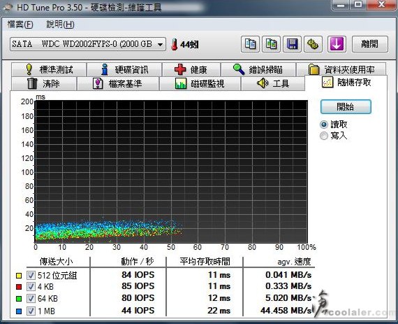Expand the SATA WDC drive dropdown

point(88,44)
